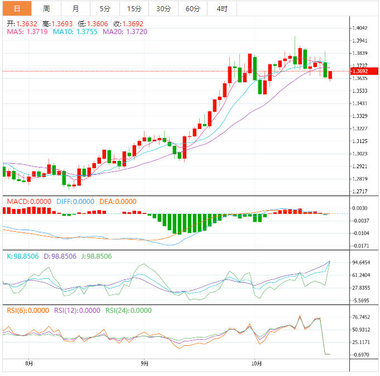The width and height of the screenshot is (380, 376).
Task: Click the 低:1.3606 low price value
Action: pyautogui.click(x=93, y=24)
